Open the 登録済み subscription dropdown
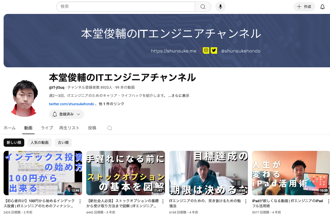 pyautogui.click(x=67, y=114)
